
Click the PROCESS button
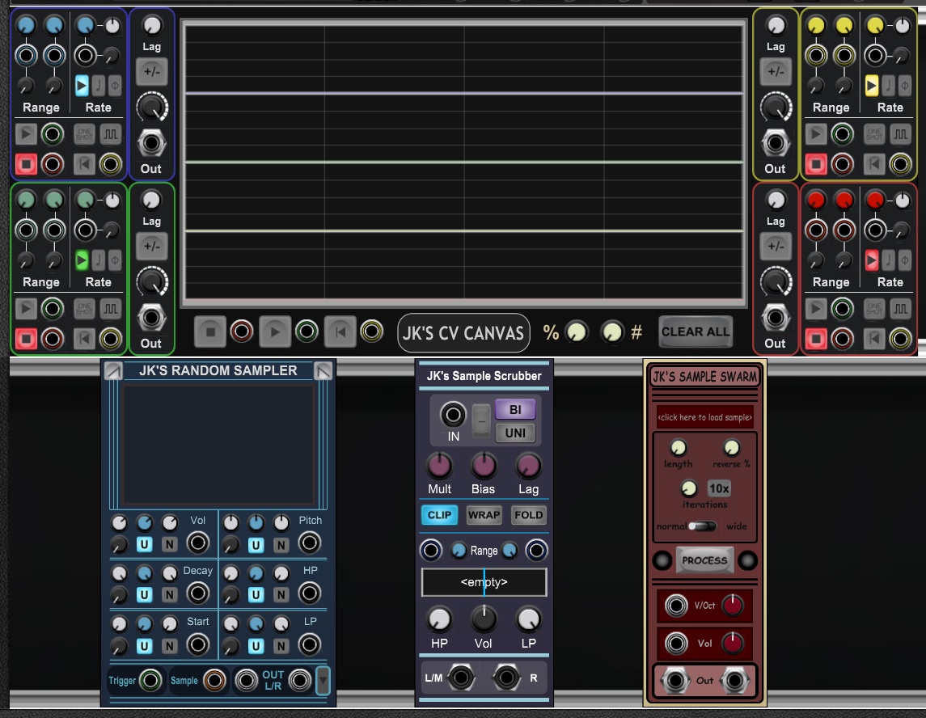point(704,560)
